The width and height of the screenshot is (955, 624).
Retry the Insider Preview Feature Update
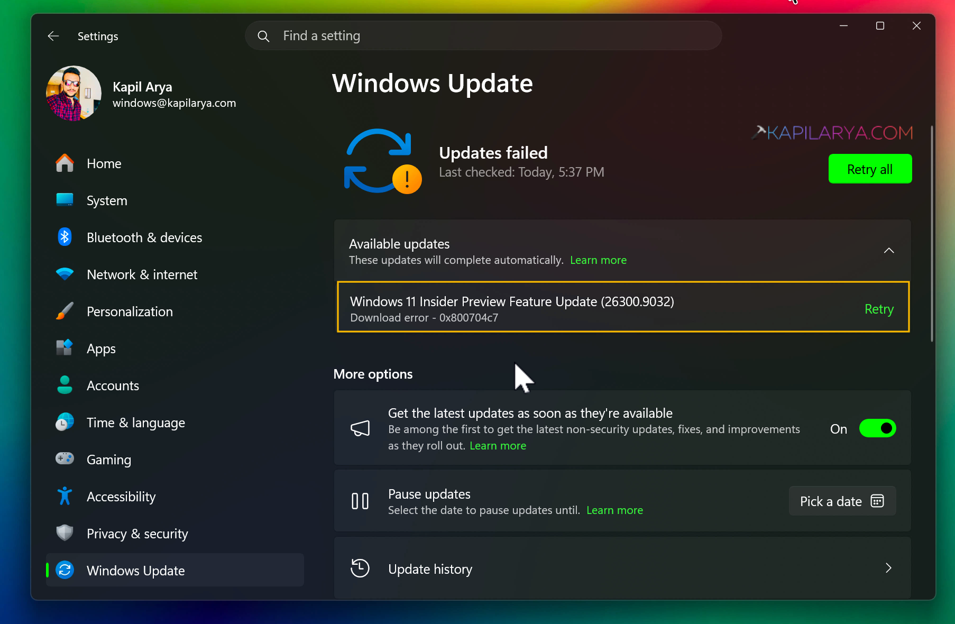(879, 309)
